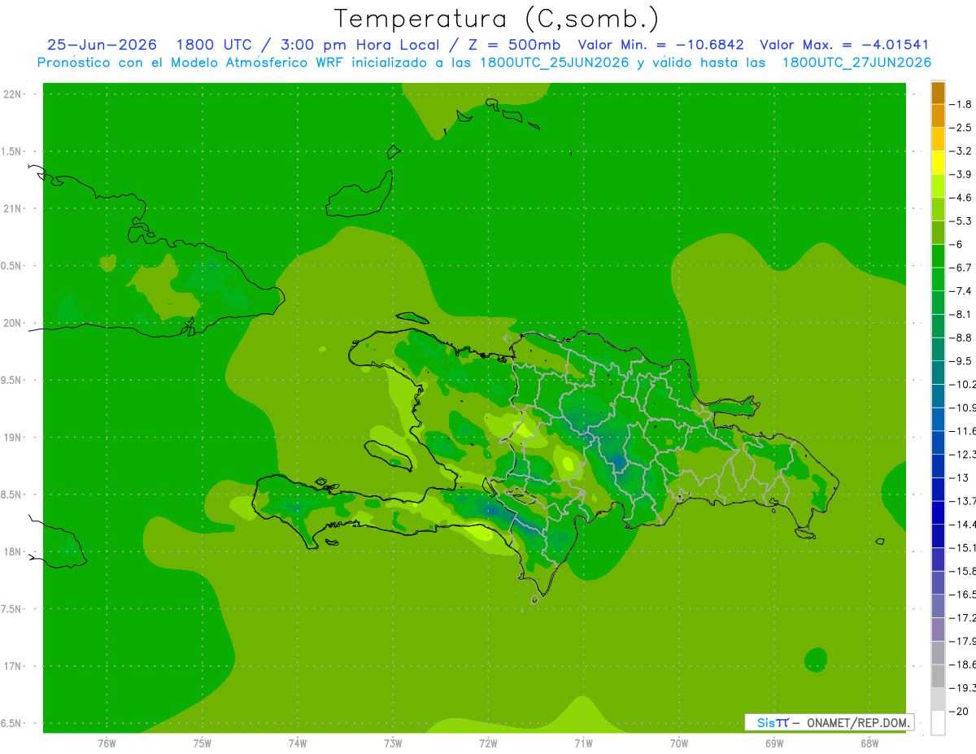
Task: Click the '20N' latitude axis label
Action: click(12, 323)
